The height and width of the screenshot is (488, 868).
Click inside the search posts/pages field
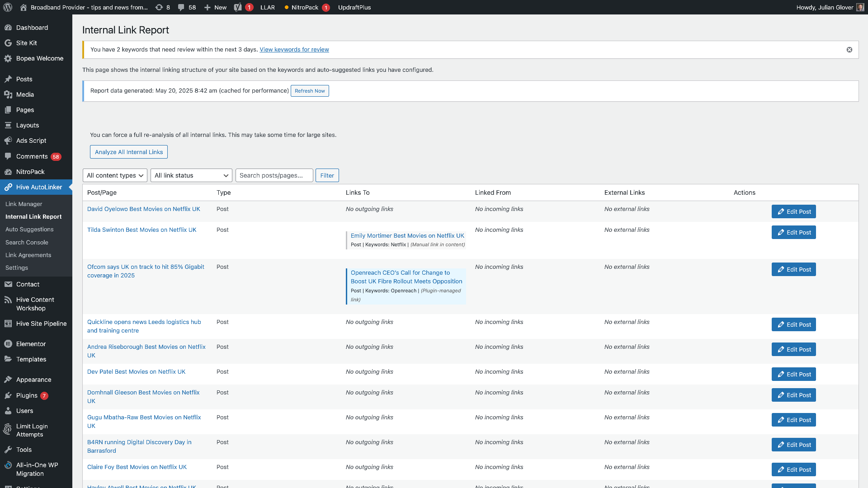(274, 175)
